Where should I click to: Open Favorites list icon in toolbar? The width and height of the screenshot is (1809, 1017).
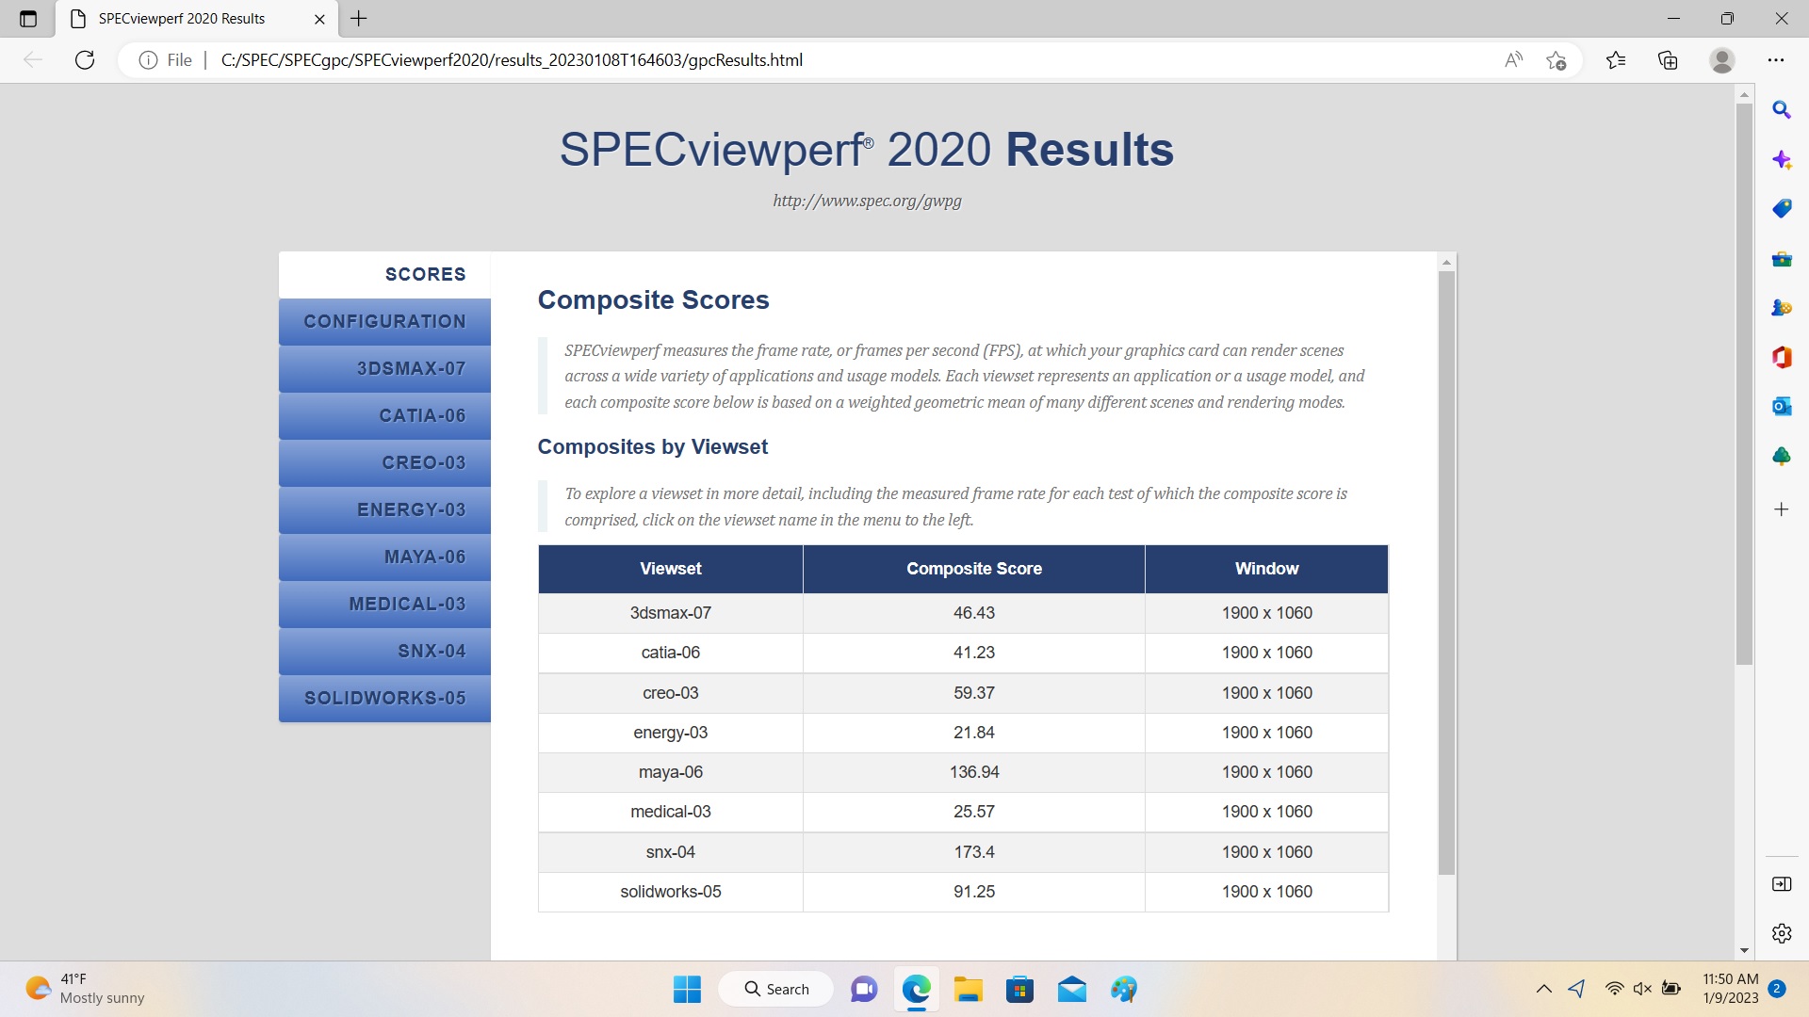click(1616, 60)
